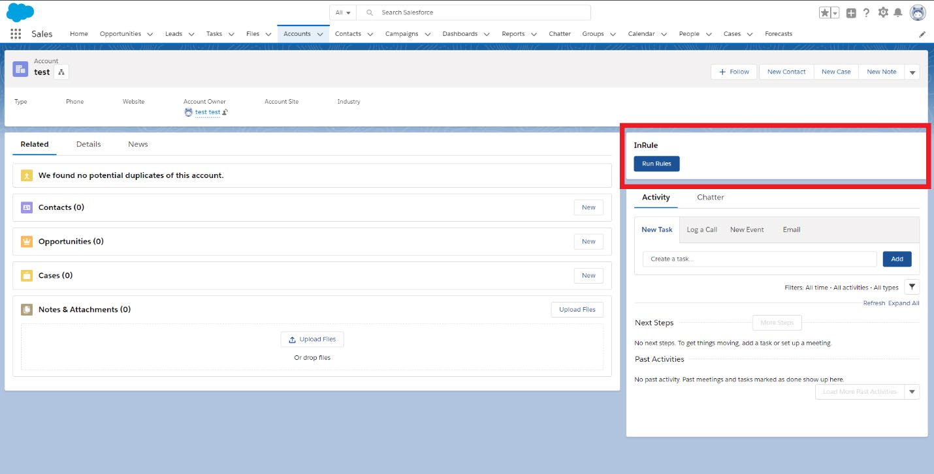Open the All search scope dropdown
Screen dimensions: 934x474
[343, 12]
